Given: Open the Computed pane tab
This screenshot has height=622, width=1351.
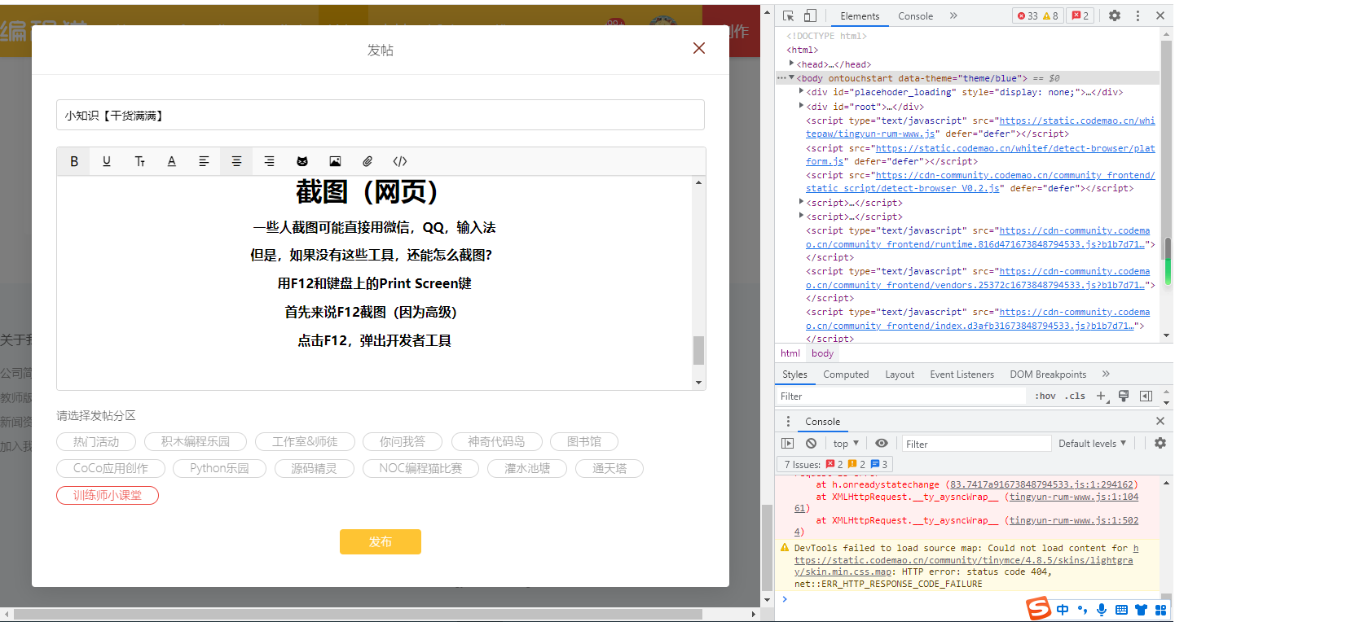Looking at the screenshot, I should pyautogui.click(x=846, y=375).
